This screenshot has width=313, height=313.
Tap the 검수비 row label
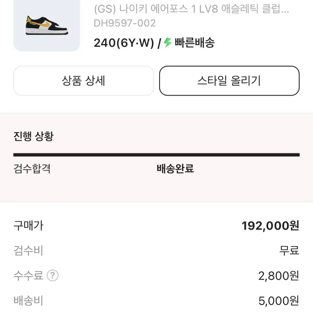[x=28, y=250]
